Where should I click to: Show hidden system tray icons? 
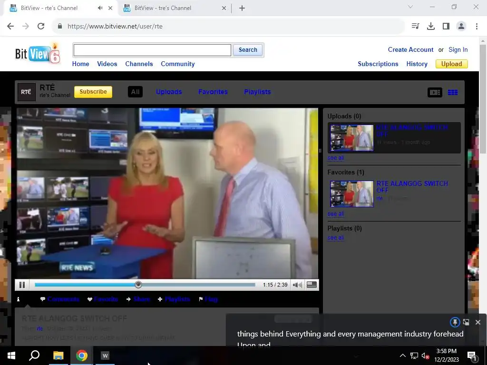coord(402,355)
